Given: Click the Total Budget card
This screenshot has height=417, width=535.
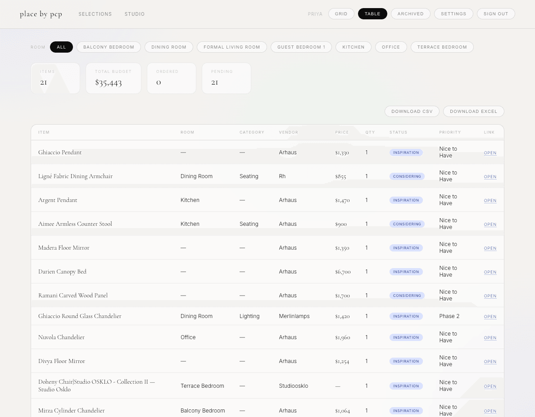Looking at the screenshot, I should [113, 78].
